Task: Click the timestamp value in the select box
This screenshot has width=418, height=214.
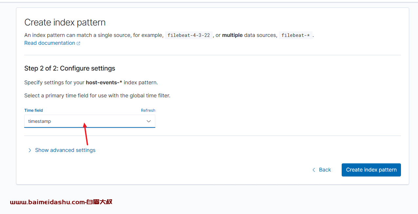Action: [x=40, y=121]
